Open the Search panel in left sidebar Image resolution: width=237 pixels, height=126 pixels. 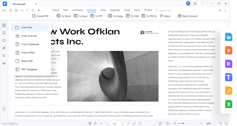(4, 56)
